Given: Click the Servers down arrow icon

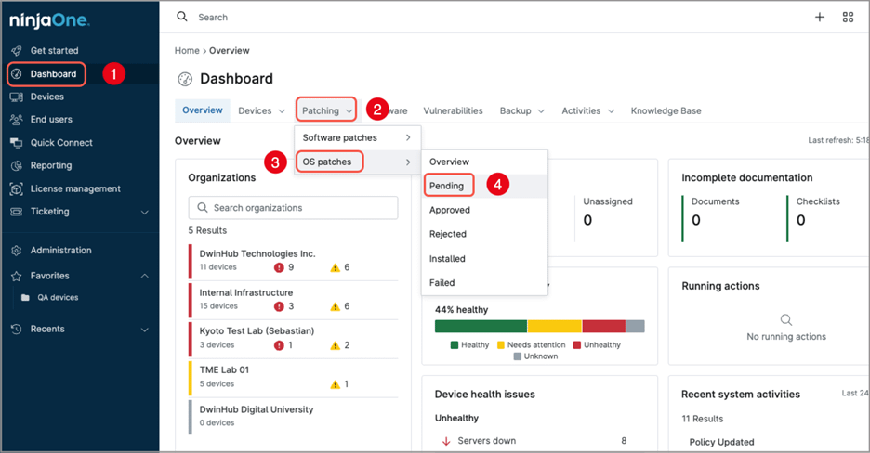Looking at the screenshot, I should [445, 441].
